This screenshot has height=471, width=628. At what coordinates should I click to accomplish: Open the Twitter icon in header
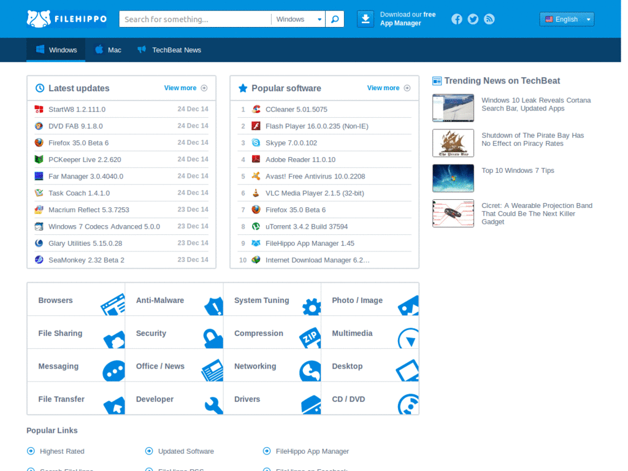coord(473,19)
